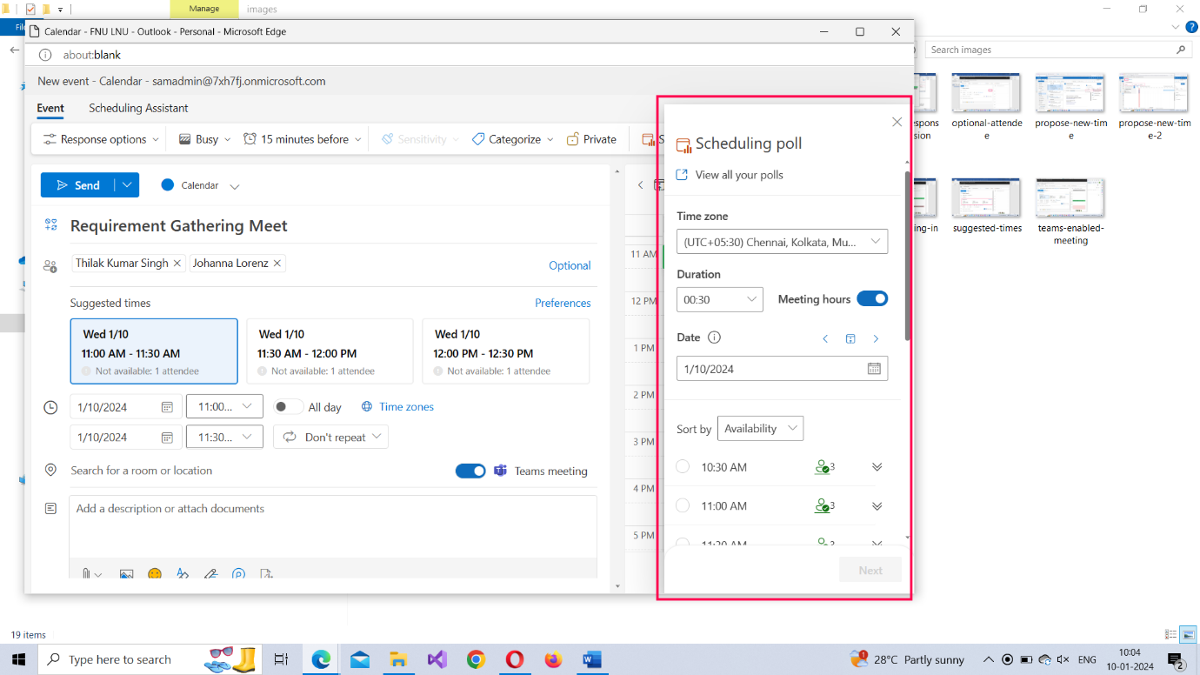
Task: Click the event title field
Action: tap(333, 226)
